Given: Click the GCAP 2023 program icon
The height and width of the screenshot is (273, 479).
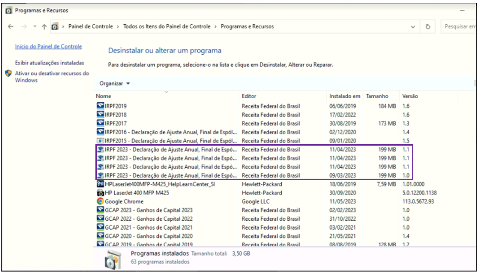Looking at the screenshot, I should [x=100, y=210].
